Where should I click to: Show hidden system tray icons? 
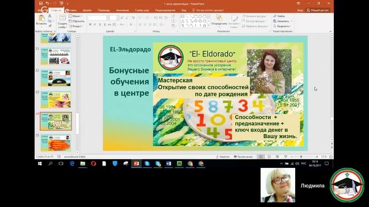point(281,163)
